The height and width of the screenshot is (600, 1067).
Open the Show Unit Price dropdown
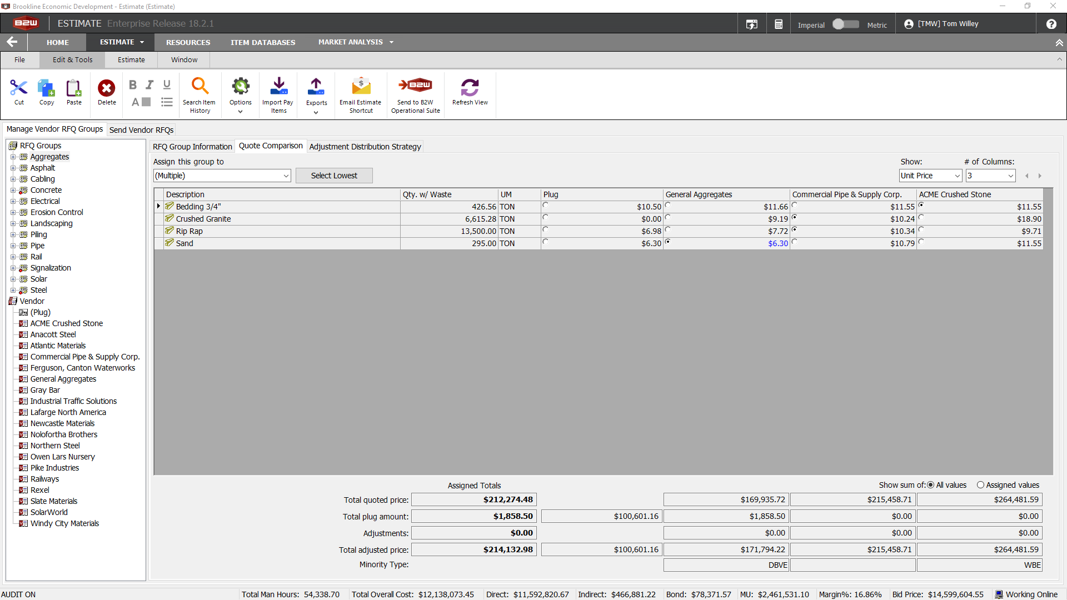pos(957,176)
